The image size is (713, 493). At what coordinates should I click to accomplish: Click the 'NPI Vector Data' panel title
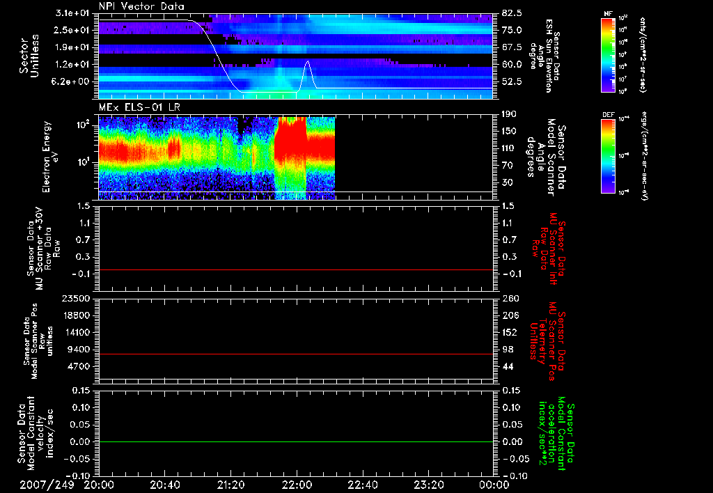[x=141, y=6]
